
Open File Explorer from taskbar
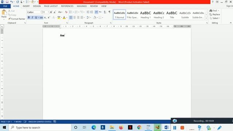pyautogui.click(x=112, y=127)
